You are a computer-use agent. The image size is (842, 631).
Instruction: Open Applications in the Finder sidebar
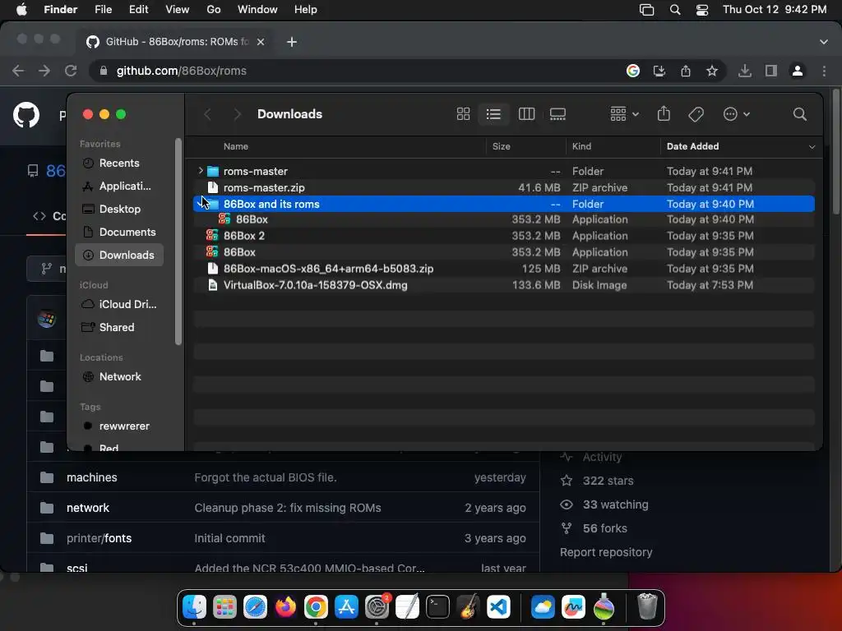point(118,186)
